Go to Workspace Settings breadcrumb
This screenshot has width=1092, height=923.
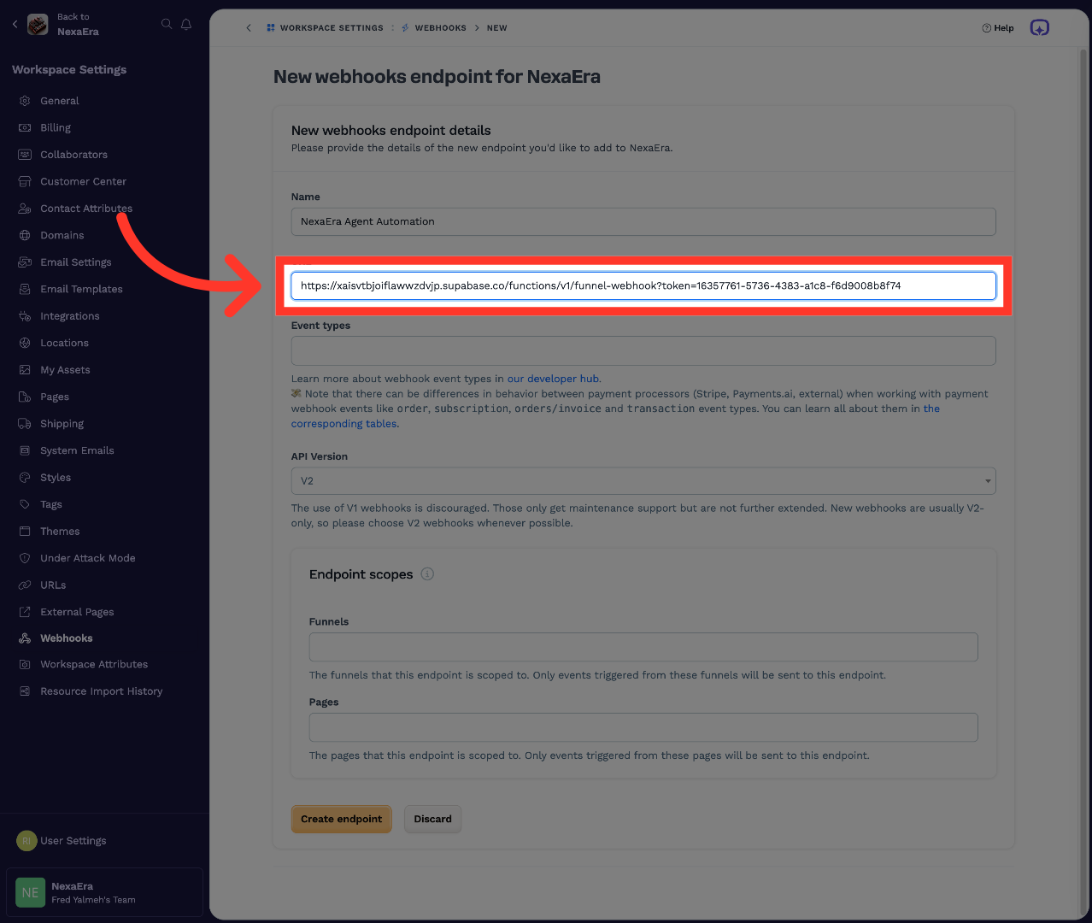[x=325, y=28]
